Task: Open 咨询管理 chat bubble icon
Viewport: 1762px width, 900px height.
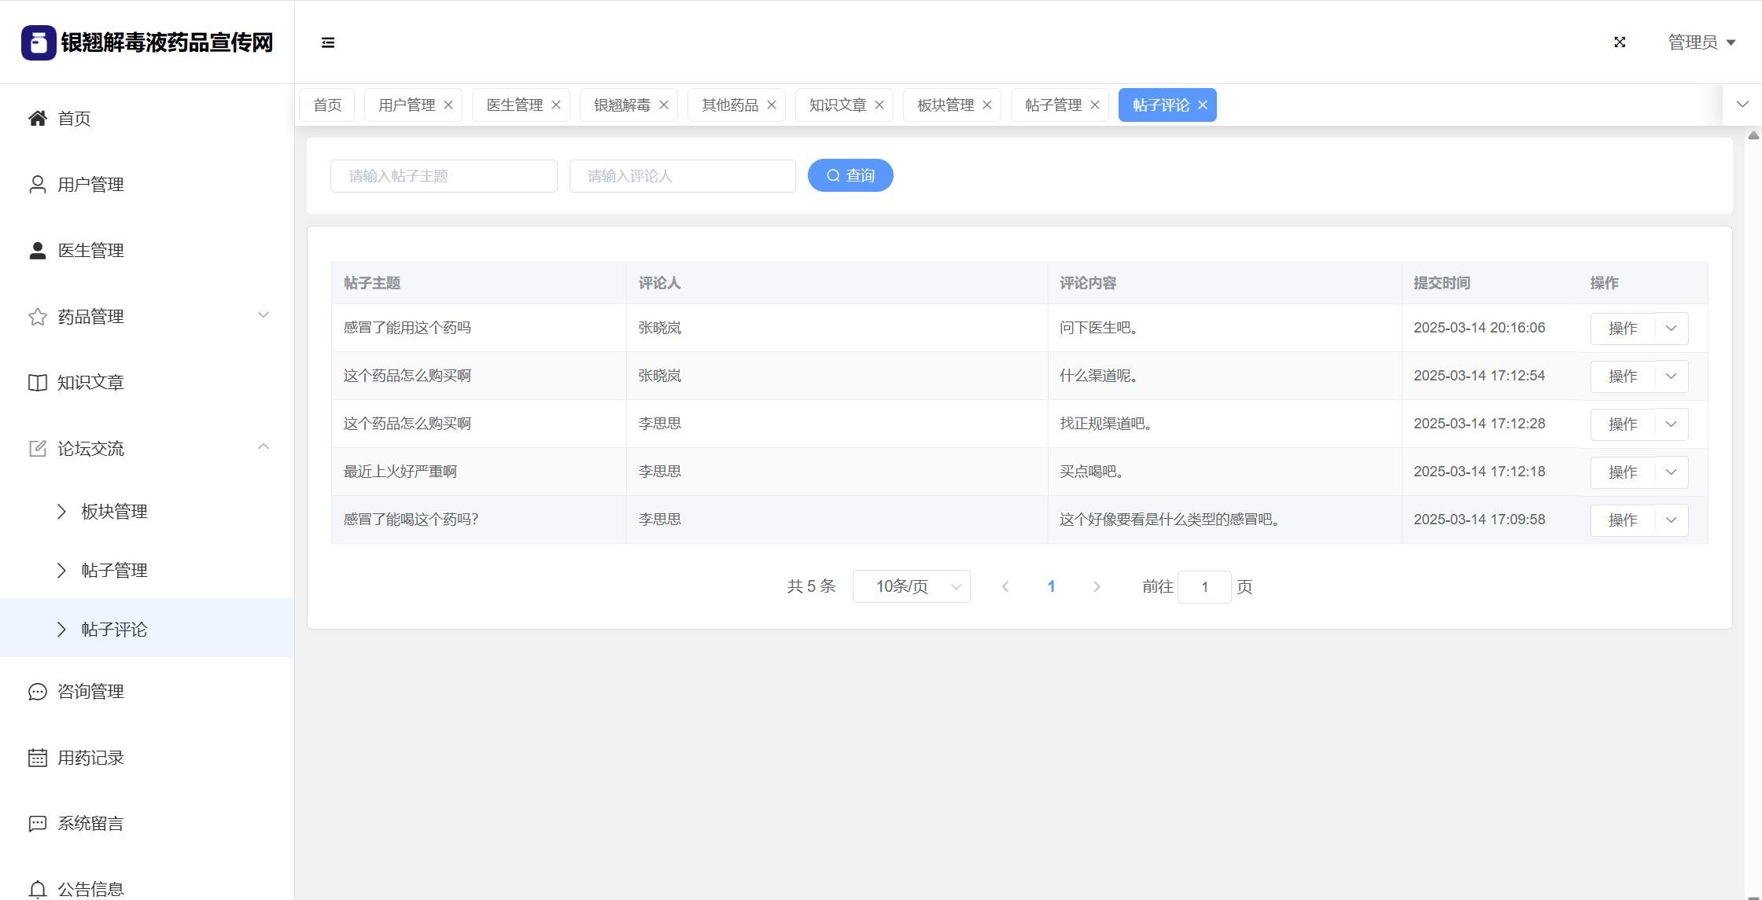Action: click(37, 692)
